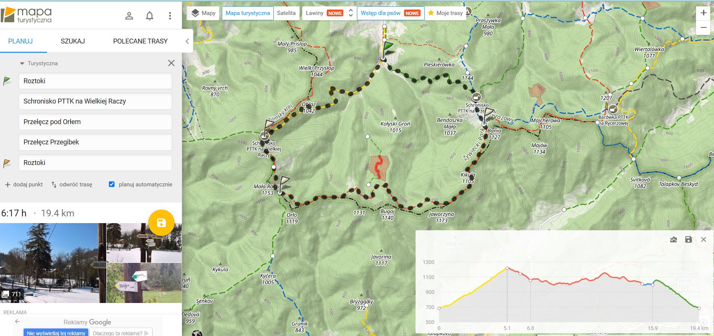Screen dimensions: 714x336
Task: Open the Mapy layers dropdown
Action: [x=203, y=13]
